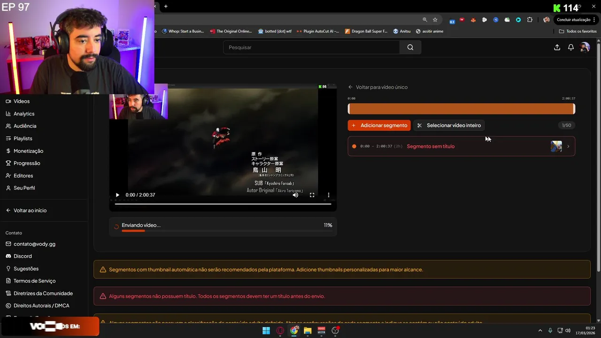Click the search magnifier button
This screenshot has height=338, width=601.
[410, 47]
